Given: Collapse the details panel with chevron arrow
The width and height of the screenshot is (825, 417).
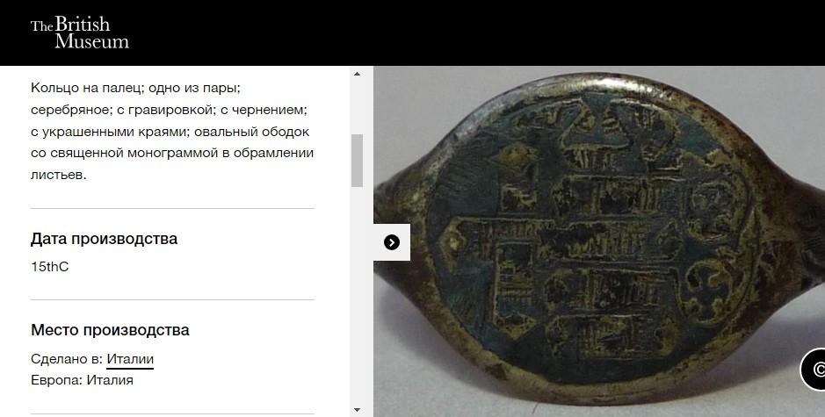Looking at the screenshot, I should [x=392, y=242].
